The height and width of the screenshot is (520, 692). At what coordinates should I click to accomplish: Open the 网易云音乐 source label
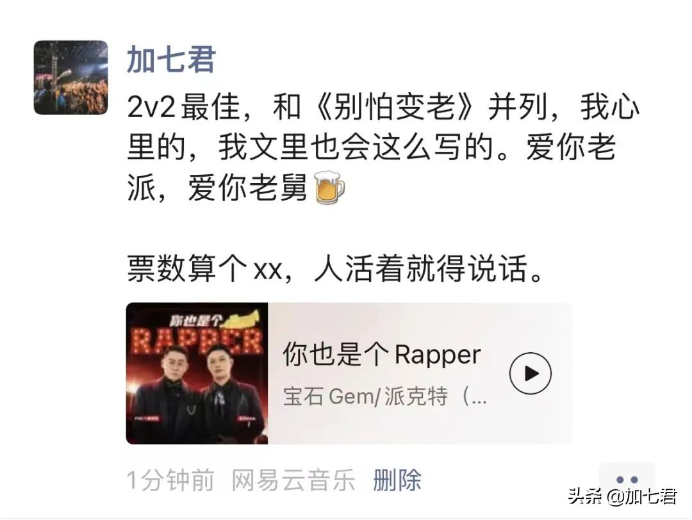[x=293, y=480]
